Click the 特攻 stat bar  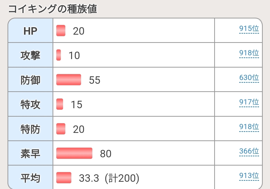click(60, 104)
